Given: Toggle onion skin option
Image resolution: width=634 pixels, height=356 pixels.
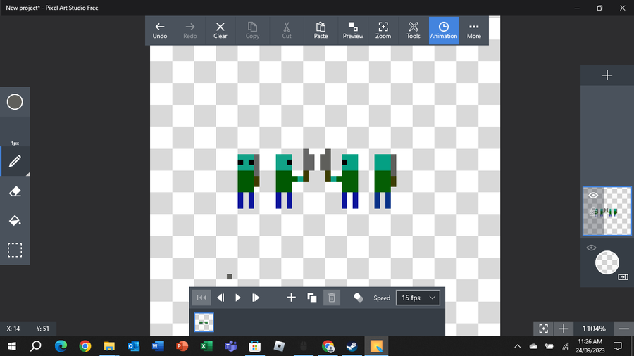Looking at the screenshot, I should (359, 298).
